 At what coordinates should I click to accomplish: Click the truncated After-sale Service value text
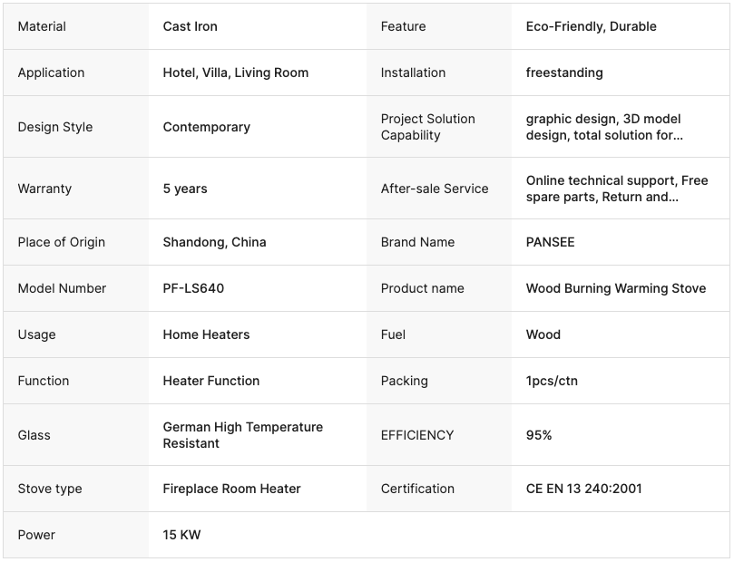point(617,189)
